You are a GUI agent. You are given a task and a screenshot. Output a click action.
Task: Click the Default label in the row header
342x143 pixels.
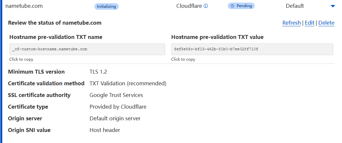(x=295, y=6)
